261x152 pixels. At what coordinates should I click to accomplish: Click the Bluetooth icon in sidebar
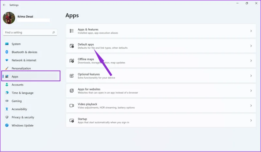point(7,52)
